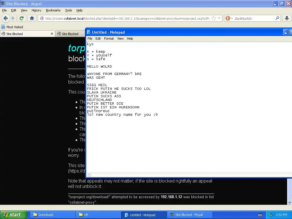Screen dimensions: 292x219
Task: Open Notepad View menu
Action: point(120,38)
